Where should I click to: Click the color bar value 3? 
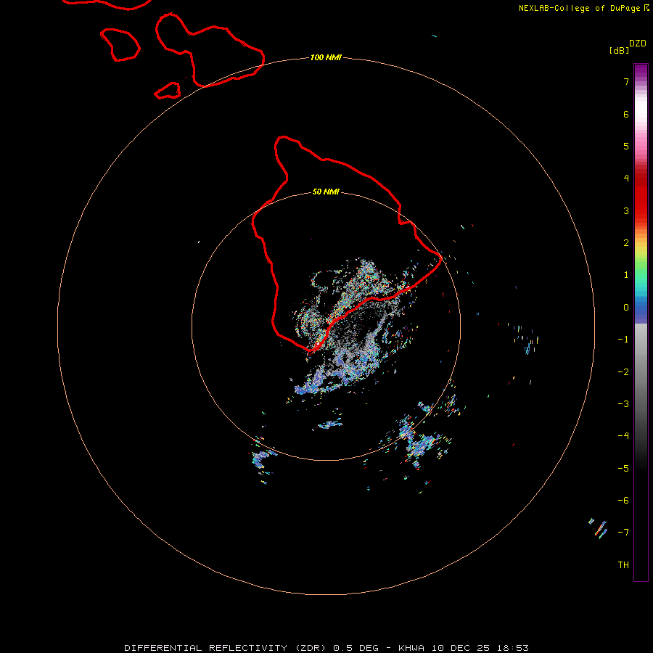click(x=626, y=210)
